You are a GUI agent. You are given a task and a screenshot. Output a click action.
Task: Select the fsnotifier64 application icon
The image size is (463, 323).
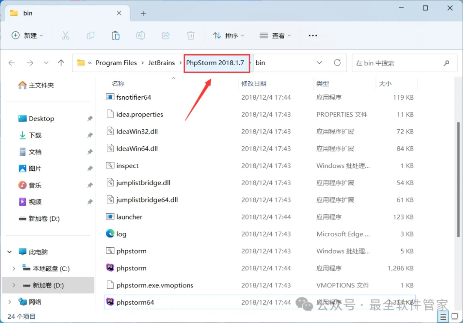[110, 97]
